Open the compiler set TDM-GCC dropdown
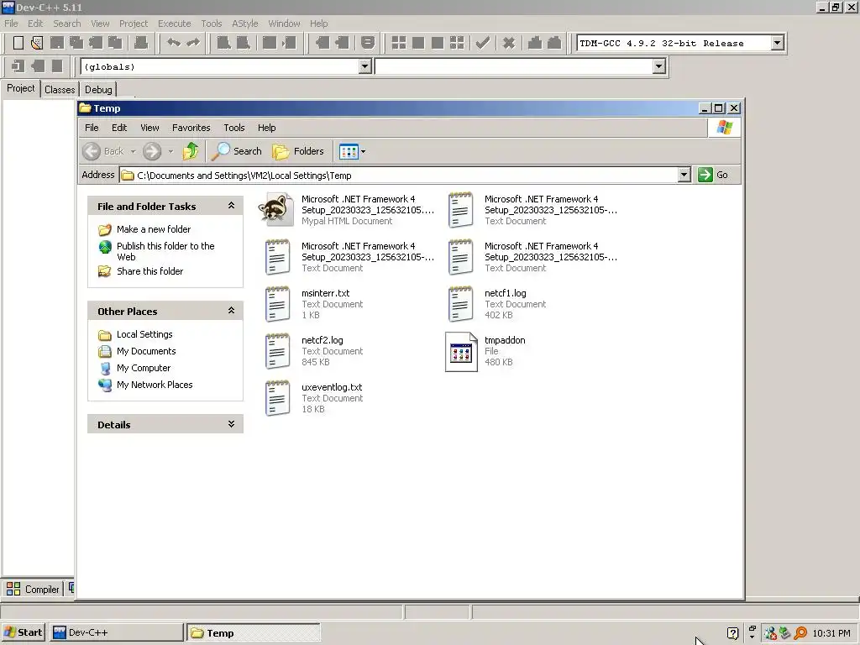 click(x=777, y=43)
